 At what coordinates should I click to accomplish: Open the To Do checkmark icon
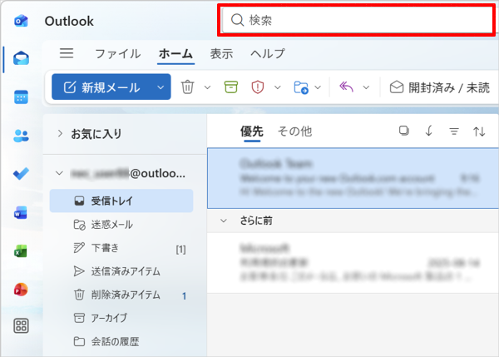click(21, 174)
